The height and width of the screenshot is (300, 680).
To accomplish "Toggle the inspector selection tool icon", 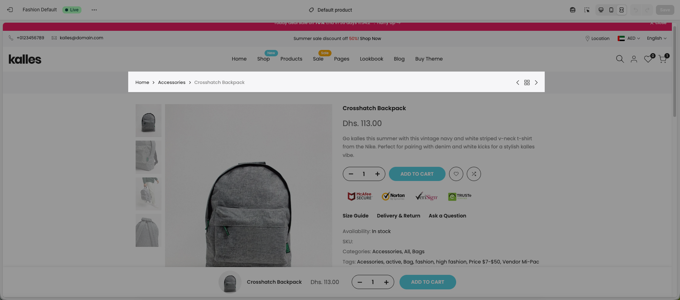I will click(x=587, y=10).
